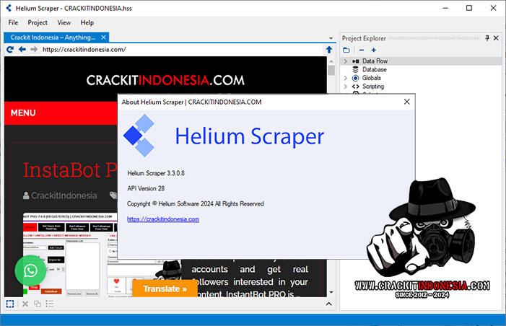Click the green WhatsApp chat button

[x=30, y=271]
